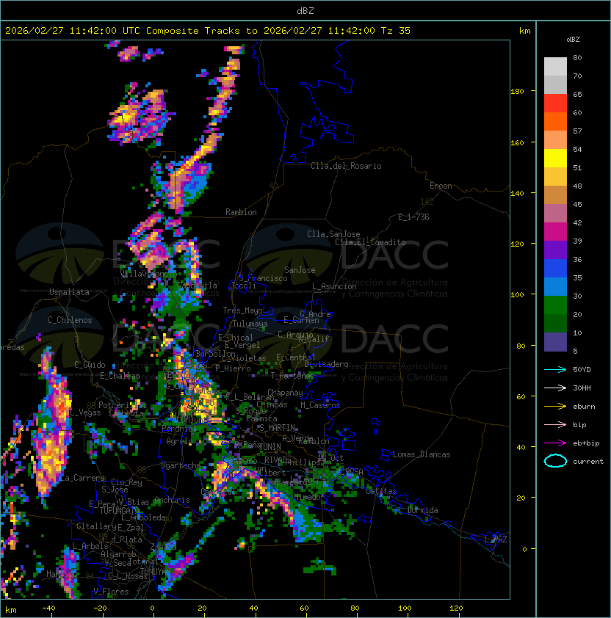The height and width of the screenshot is (618, 611).
Task: Click the Encon place label
Action: [x=441, y=186]
